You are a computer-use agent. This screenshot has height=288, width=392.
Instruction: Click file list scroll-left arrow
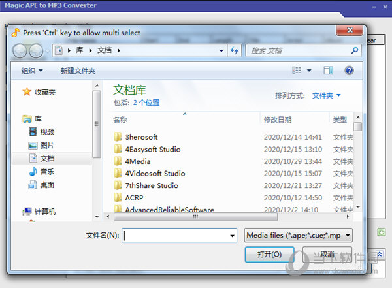tap(108, 217)
